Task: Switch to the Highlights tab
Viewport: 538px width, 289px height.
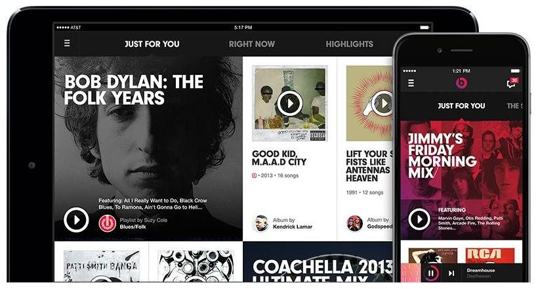Action: (349, 44)
